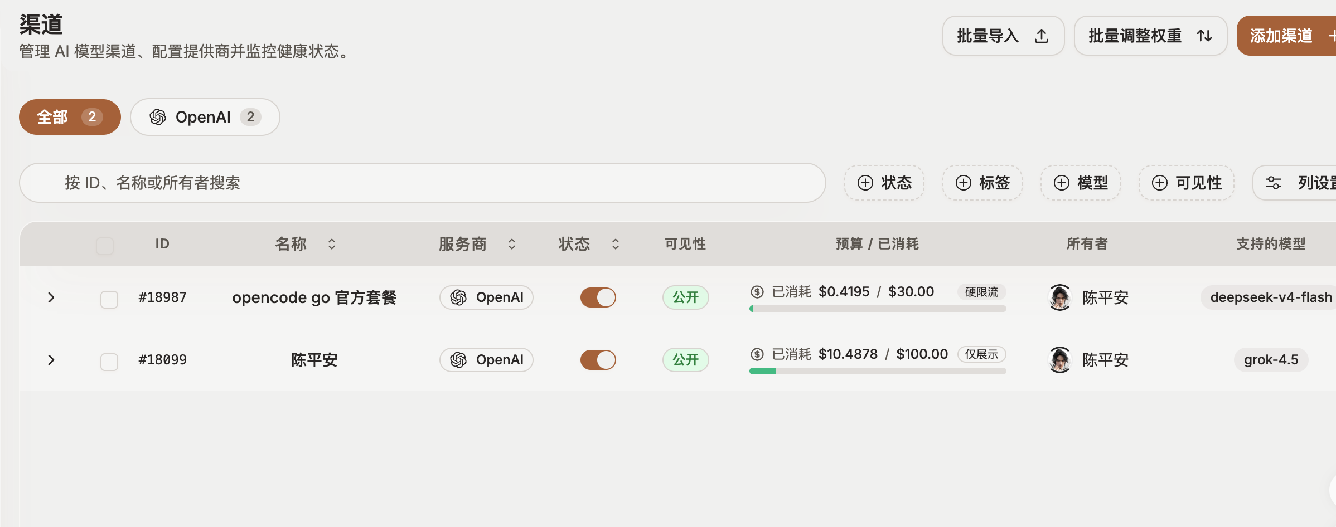This screenshot has width=1336, height=527.
Task: Click the sliders icon for 列设置
Action: coord(1273,183)
